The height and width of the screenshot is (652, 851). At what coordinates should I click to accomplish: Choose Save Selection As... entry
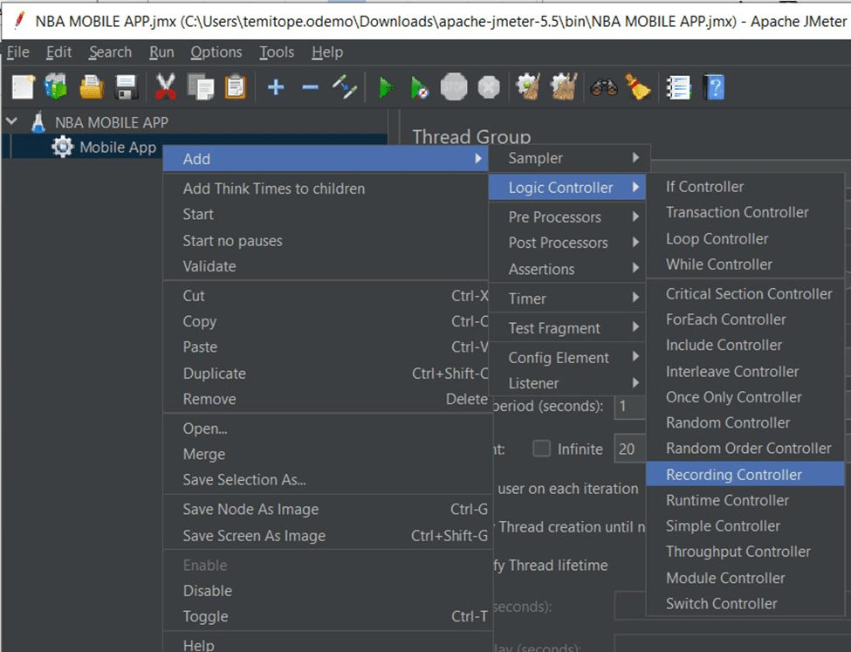[x=327, y=480]
